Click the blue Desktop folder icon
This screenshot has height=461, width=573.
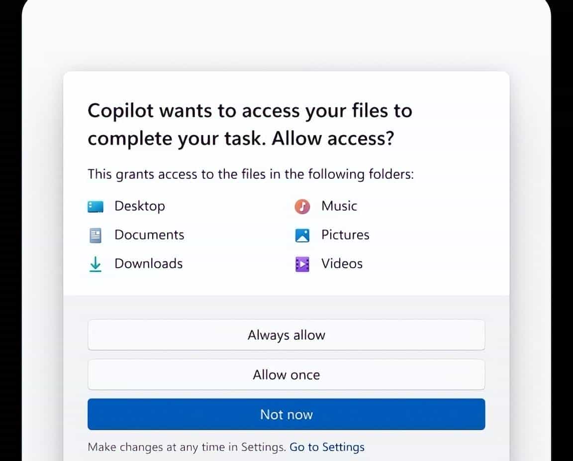pyautogui.click(x=95, y=207)
